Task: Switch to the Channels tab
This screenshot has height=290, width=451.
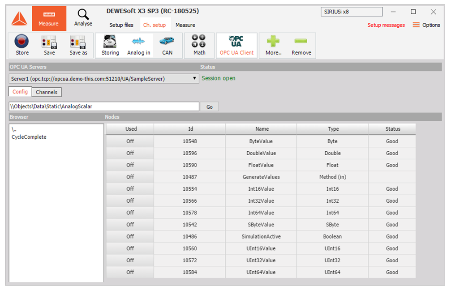Action: pos(47,92)
